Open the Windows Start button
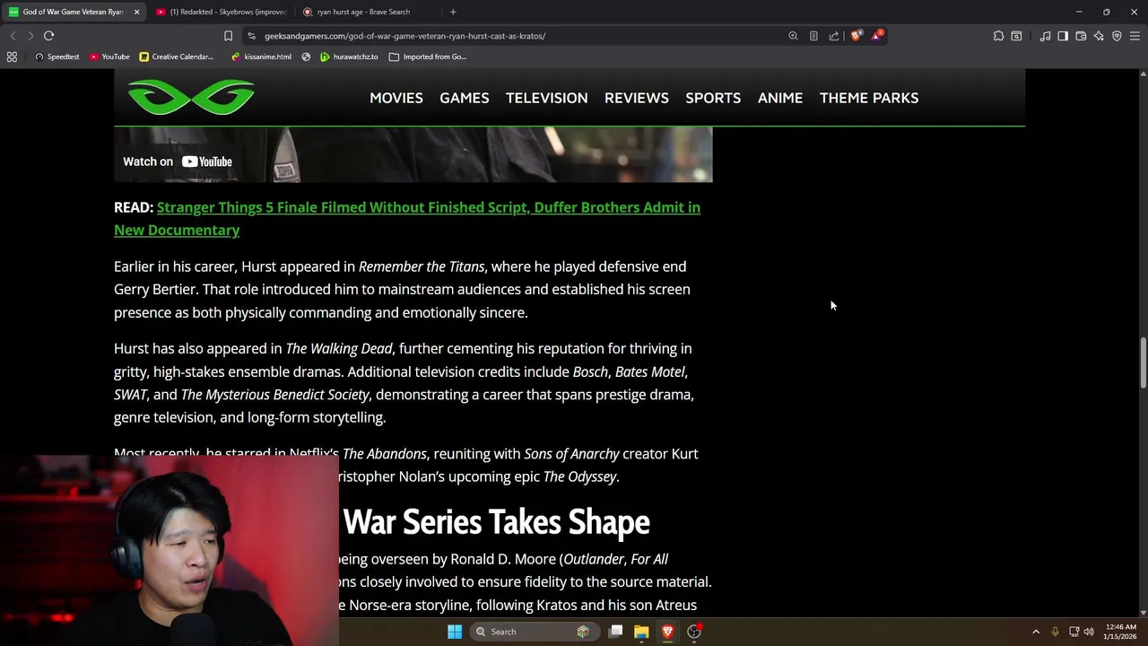1148x646 pixels. [x=455, y=632]
